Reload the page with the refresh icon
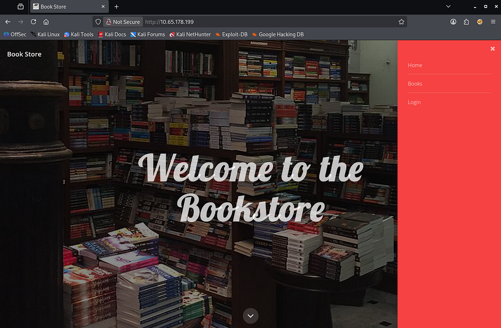The height and width of the screenshot is (328, 501). [x=34, y=22]
